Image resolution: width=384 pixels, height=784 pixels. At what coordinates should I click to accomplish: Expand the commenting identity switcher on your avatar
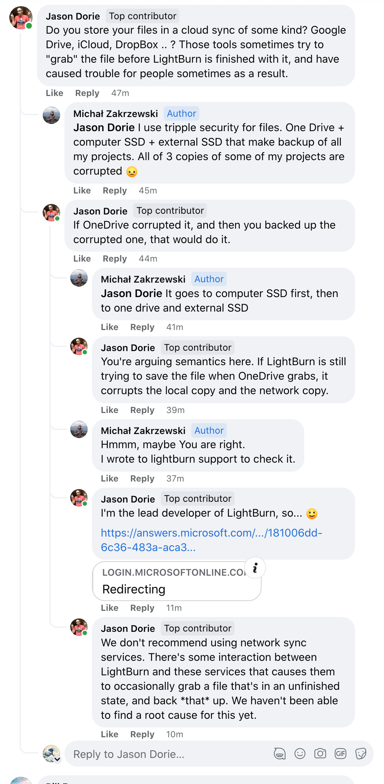pyautogui.click(x=58, y=759)
